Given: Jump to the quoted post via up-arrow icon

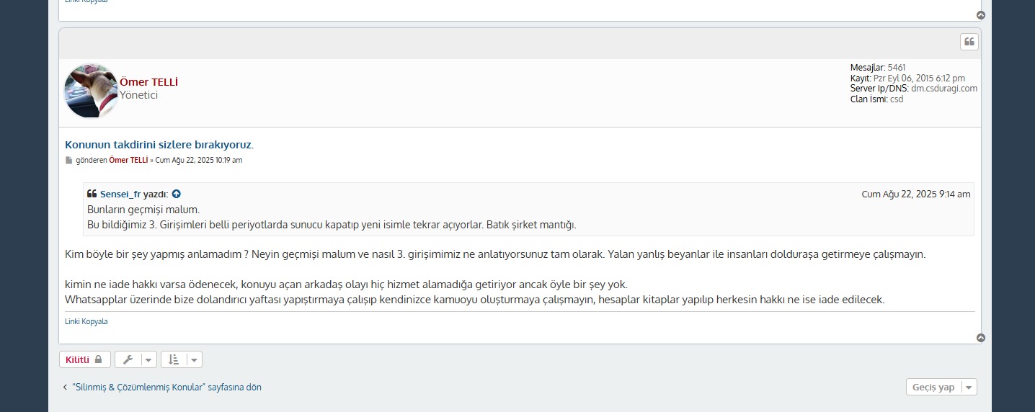Looking at the screenshot, I should pos(176,194).
